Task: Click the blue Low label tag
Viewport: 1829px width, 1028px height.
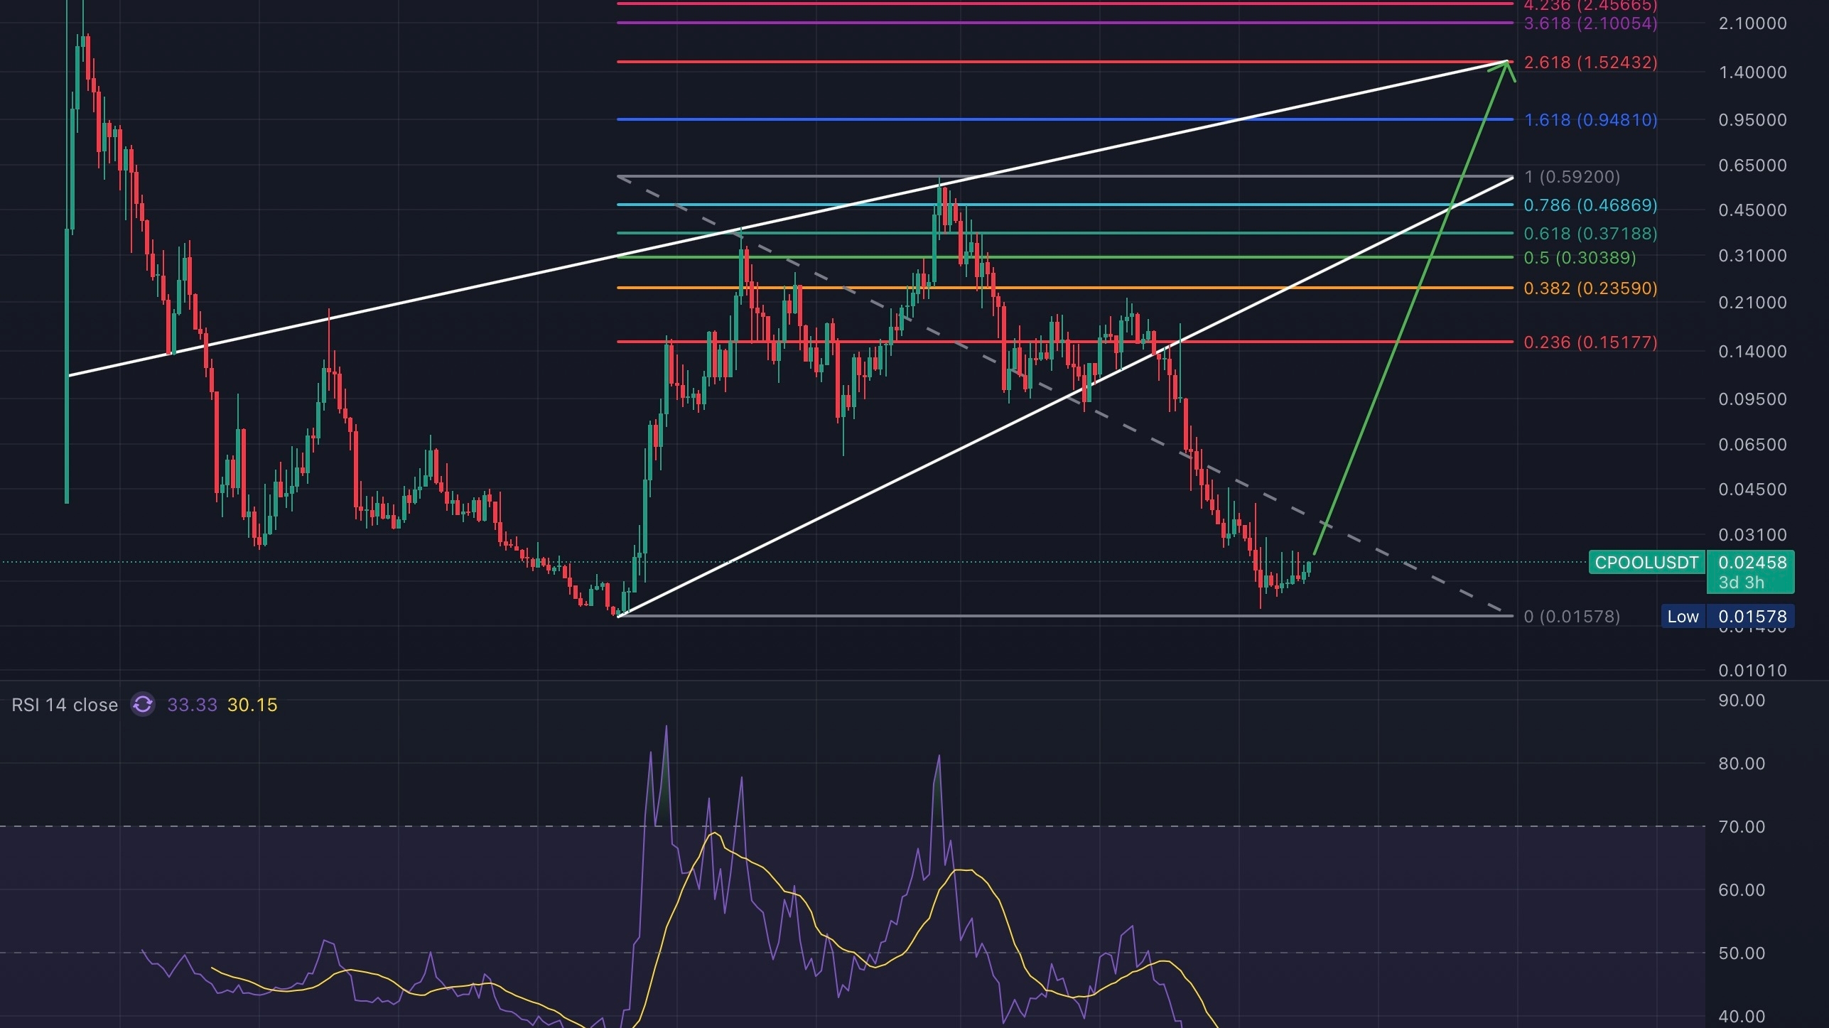Action: click(x=1683, y=617)
